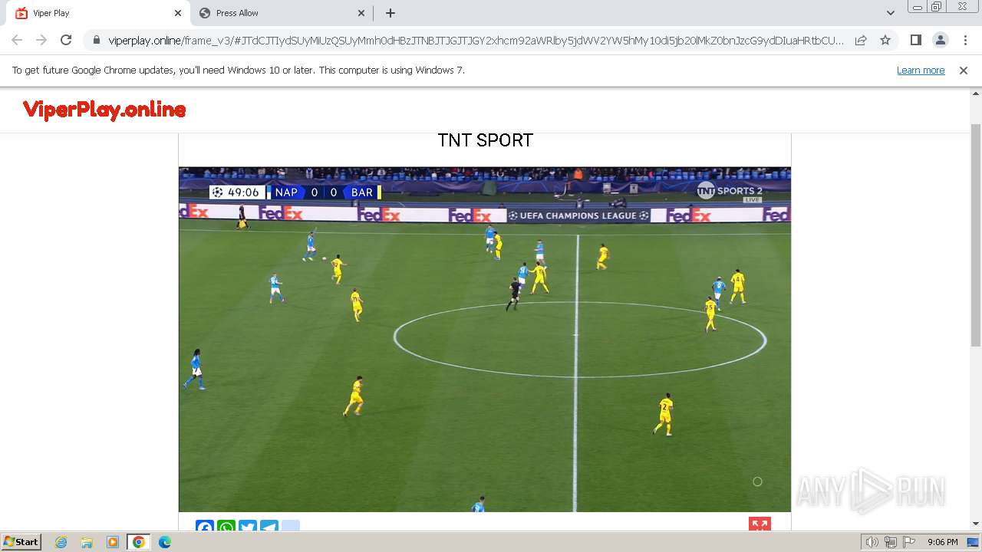Click the page vertical scrollbar thumb
Screen dimensions: 982x552
click(976, 234)
